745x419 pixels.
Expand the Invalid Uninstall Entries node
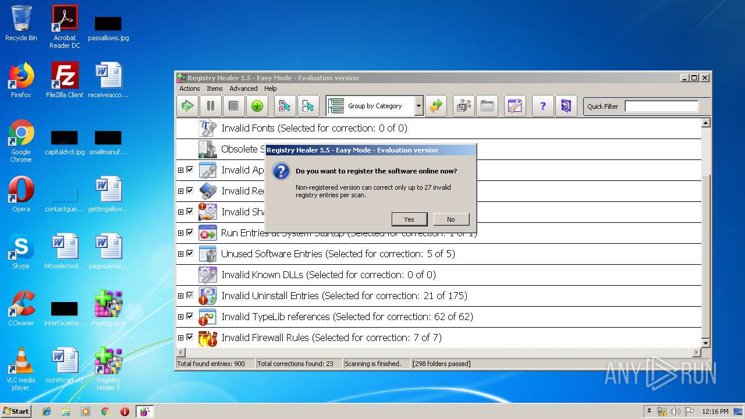click(x=180, y=296)
